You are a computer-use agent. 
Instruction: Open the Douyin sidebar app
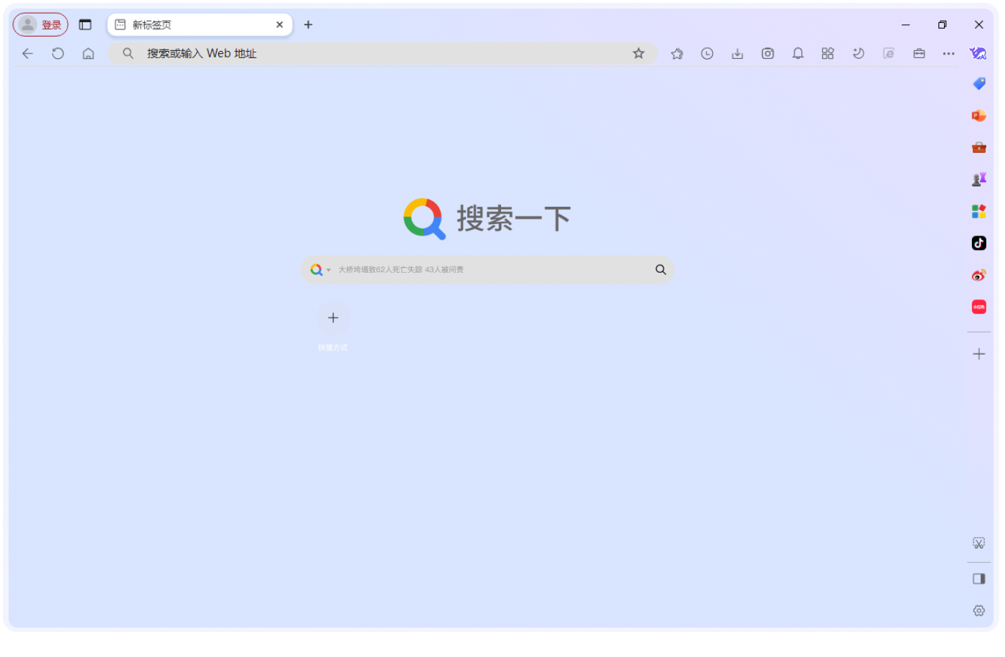pyautogui.click(x=979, y=243)
